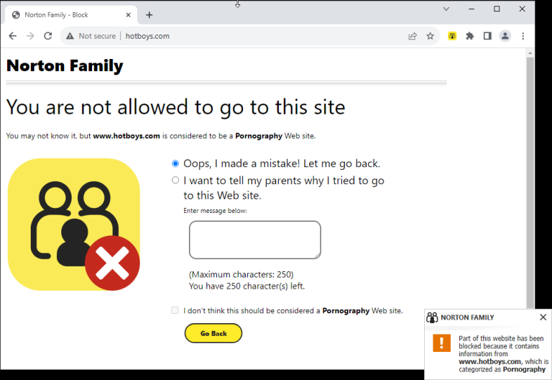Expand the tab search chevron

click(x=446, y=9)
